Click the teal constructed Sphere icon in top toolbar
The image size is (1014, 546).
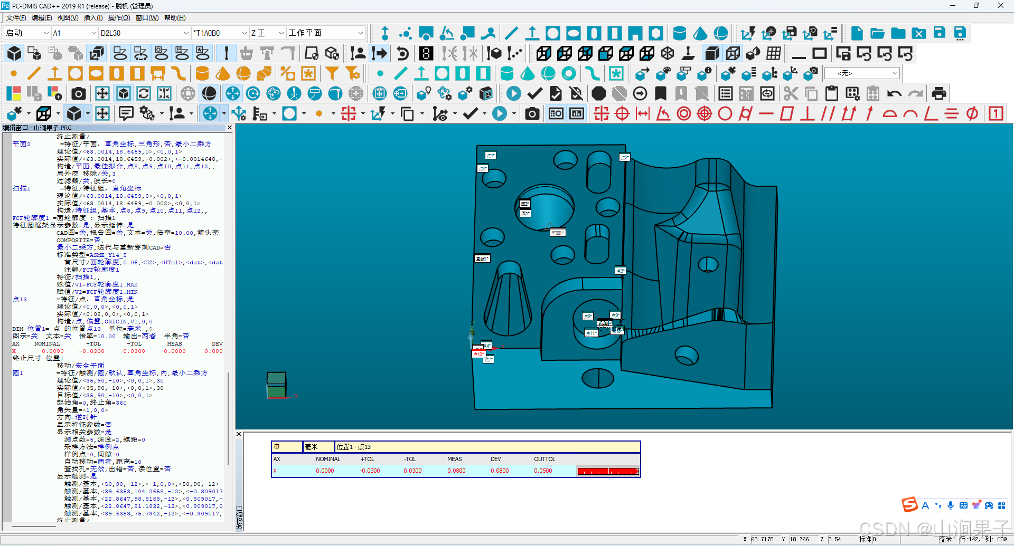pos(721,33)
